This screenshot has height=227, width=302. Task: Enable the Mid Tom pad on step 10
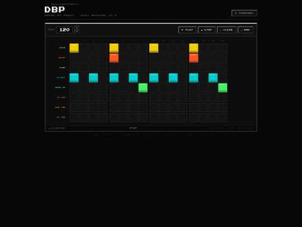pyautogui.click(x=163, y=108)
